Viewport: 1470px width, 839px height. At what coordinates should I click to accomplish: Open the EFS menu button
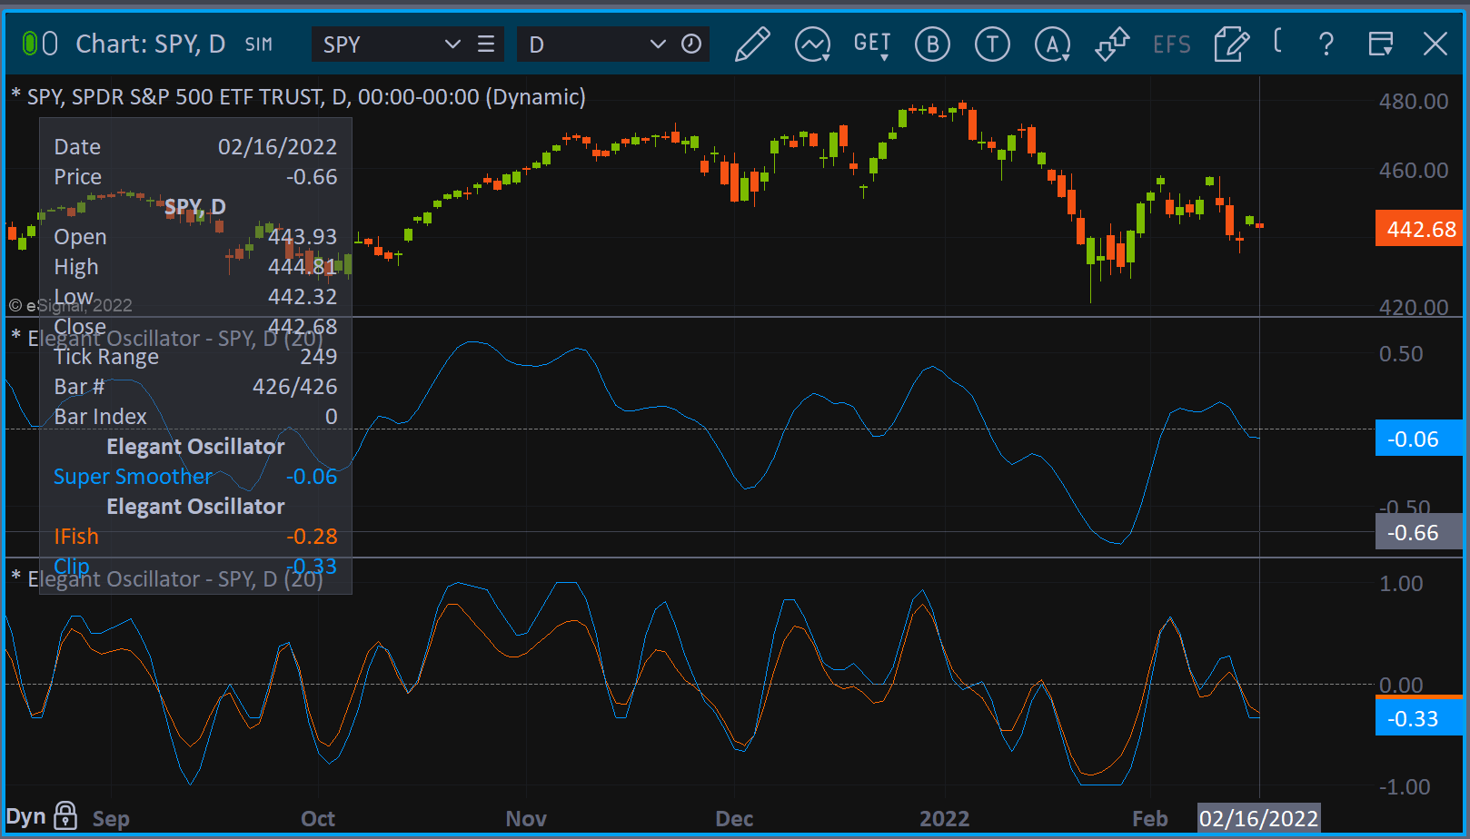pyautogui.click(x=1171, y=44)
